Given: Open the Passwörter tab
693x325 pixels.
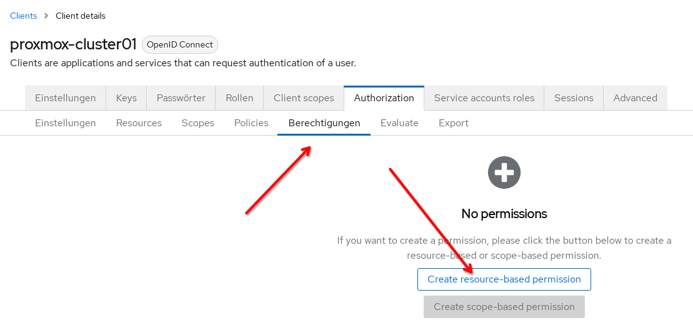Looking at the screenshot, I should click(x=181, y=98).
